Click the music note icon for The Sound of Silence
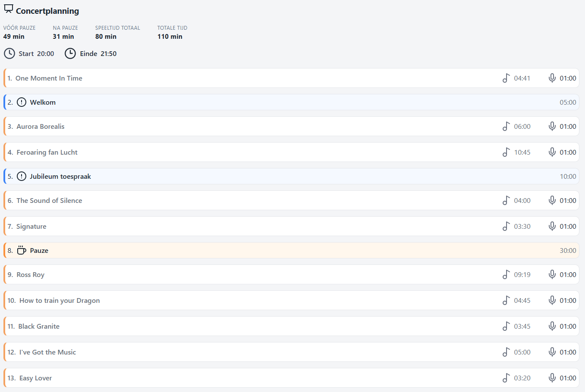 coord(506,200)
